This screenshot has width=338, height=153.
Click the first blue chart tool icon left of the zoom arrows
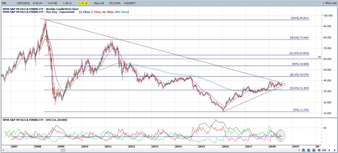[304, 150]
